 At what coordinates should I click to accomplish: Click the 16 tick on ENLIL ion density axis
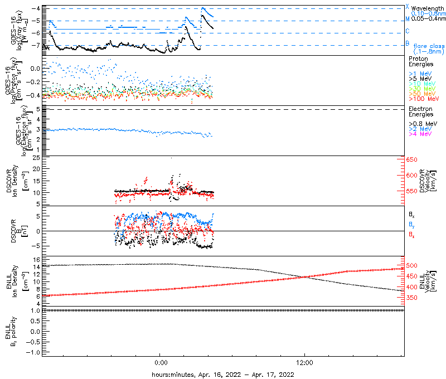(36, 260)
